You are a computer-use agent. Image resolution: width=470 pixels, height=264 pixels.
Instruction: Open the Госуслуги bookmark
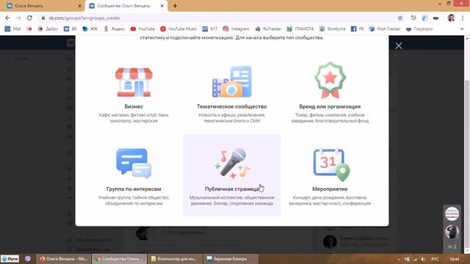pos(419,29)
